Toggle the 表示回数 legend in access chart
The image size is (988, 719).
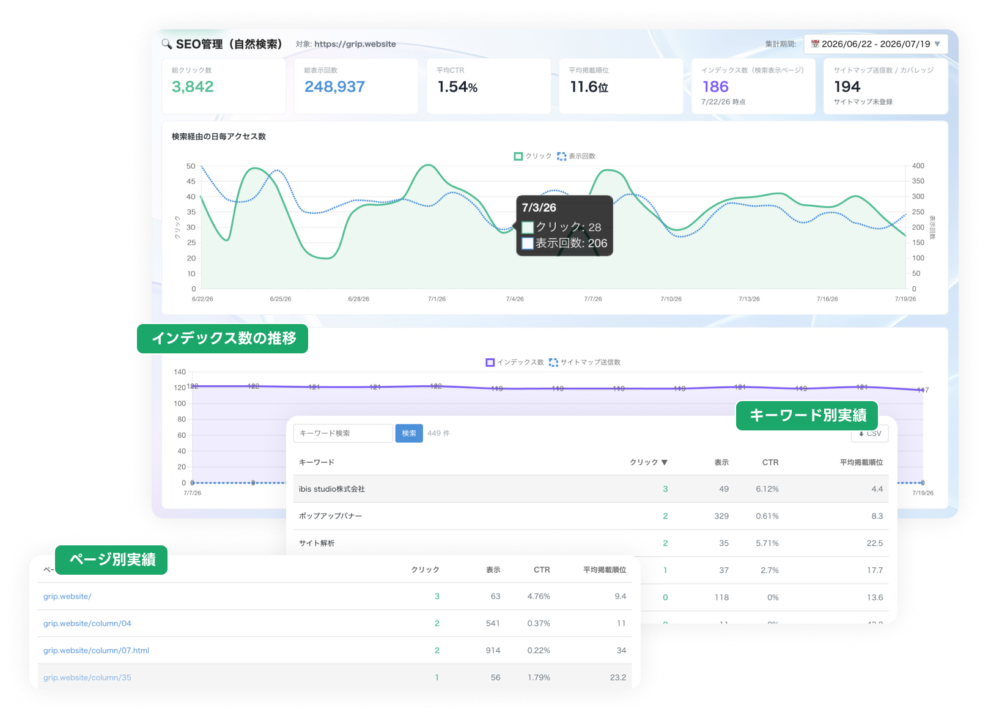pyautogui.click(x=577, y=157)
